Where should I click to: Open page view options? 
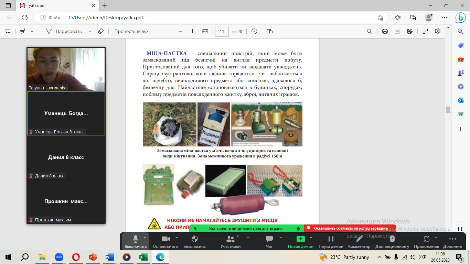[x=270, y=31]
